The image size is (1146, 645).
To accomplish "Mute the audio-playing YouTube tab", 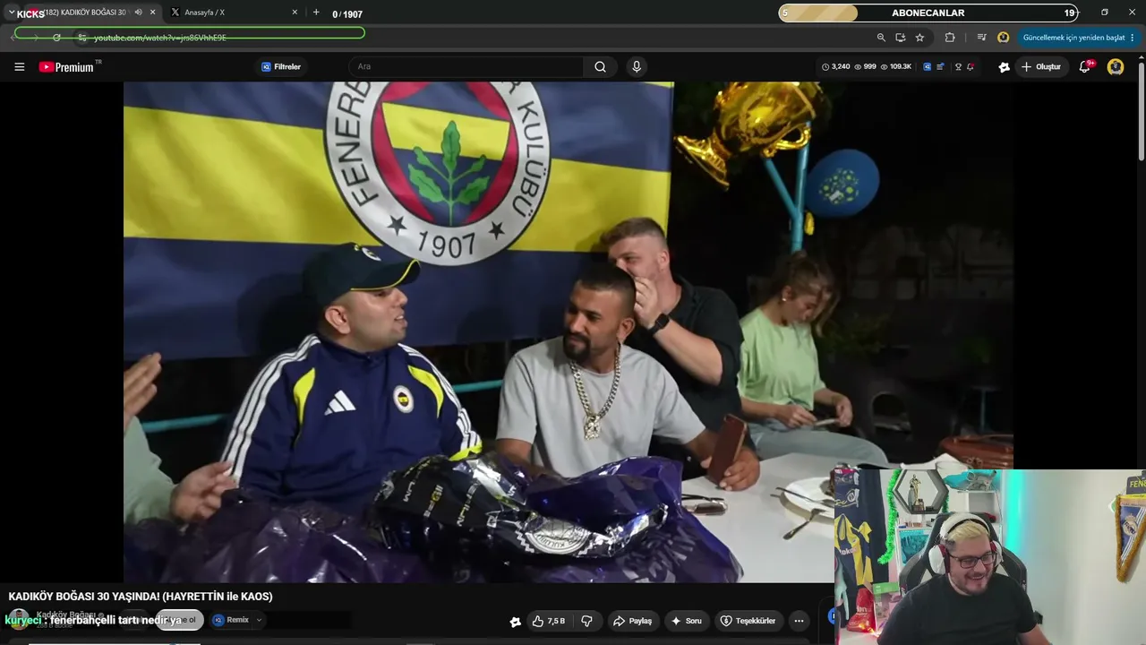I will click(x=139, y=13).
